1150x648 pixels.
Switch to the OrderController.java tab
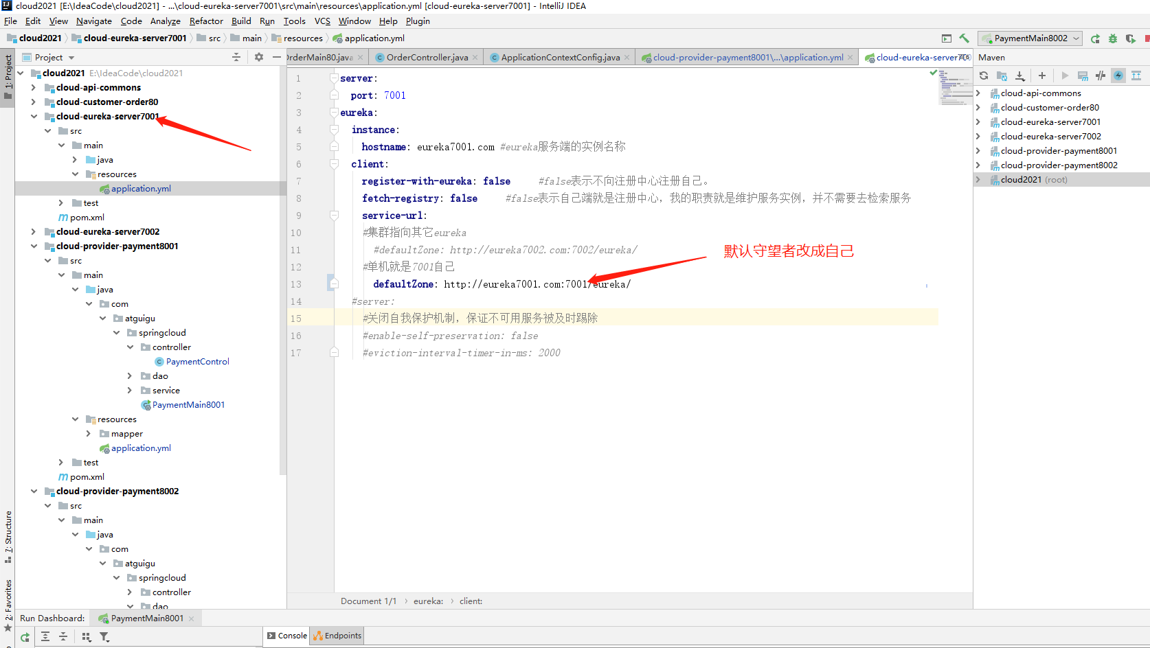pyautogui.click(x=427, y=57)
